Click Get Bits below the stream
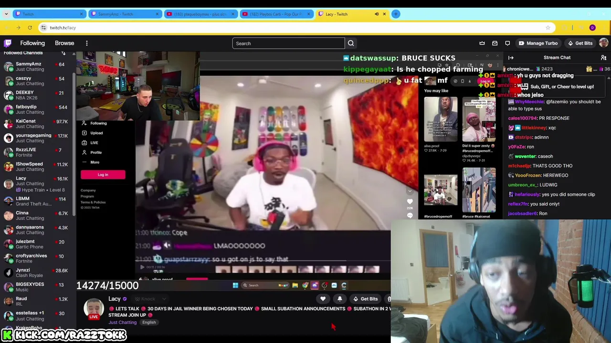Viewport: 611px width, 343px height. [365, 299]
